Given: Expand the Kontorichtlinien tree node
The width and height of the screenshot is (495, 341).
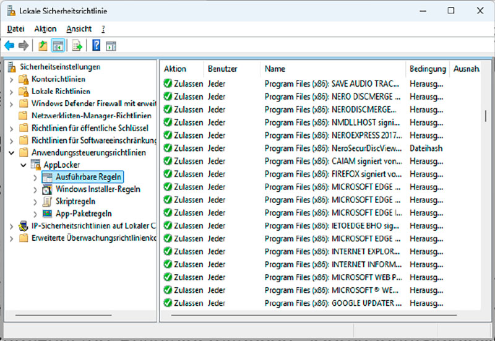Looking at the screenshot, I should 11,79.
